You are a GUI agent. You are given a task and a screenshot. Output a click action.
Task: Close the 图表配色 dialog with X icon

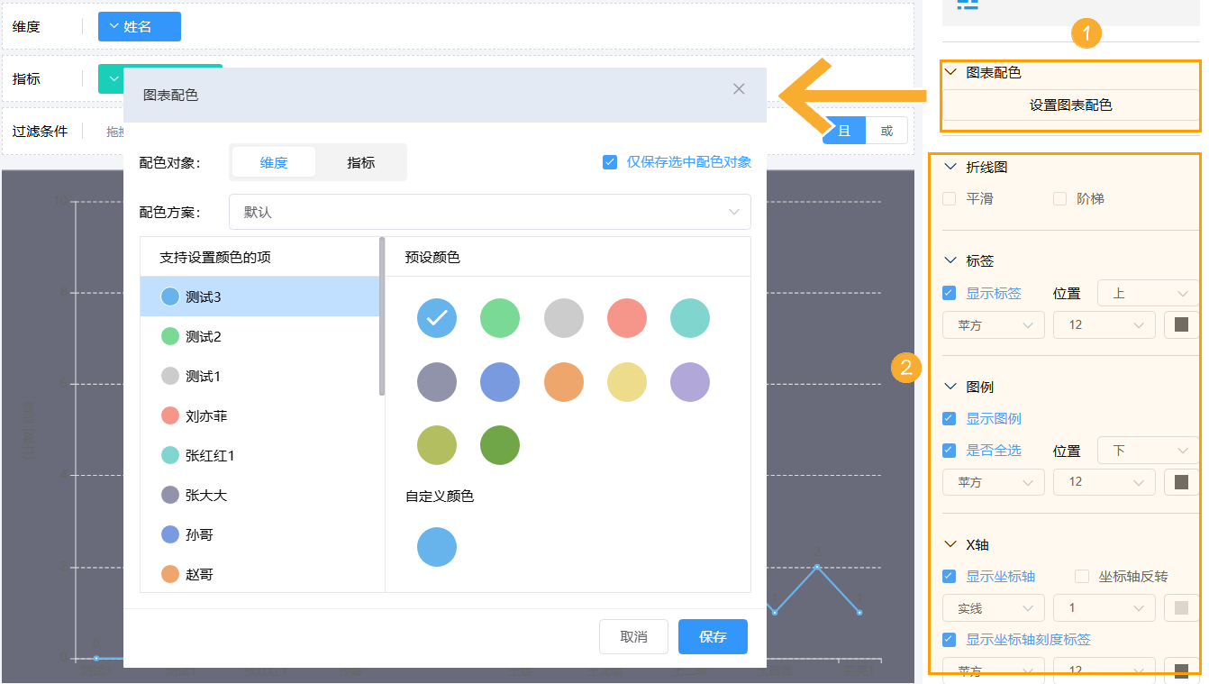(739, 88)
